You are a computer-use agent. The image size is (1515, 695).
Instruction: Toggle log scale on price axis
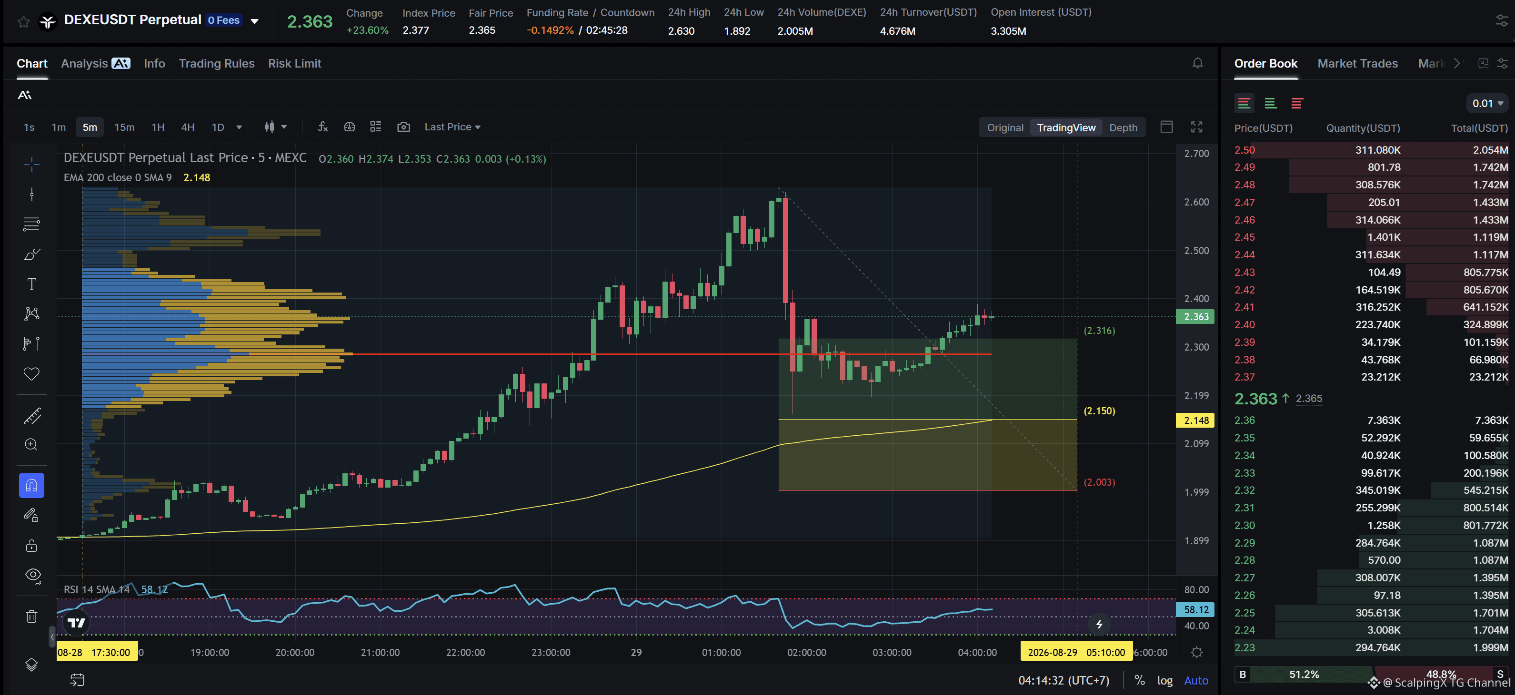tap(1165, 680)
